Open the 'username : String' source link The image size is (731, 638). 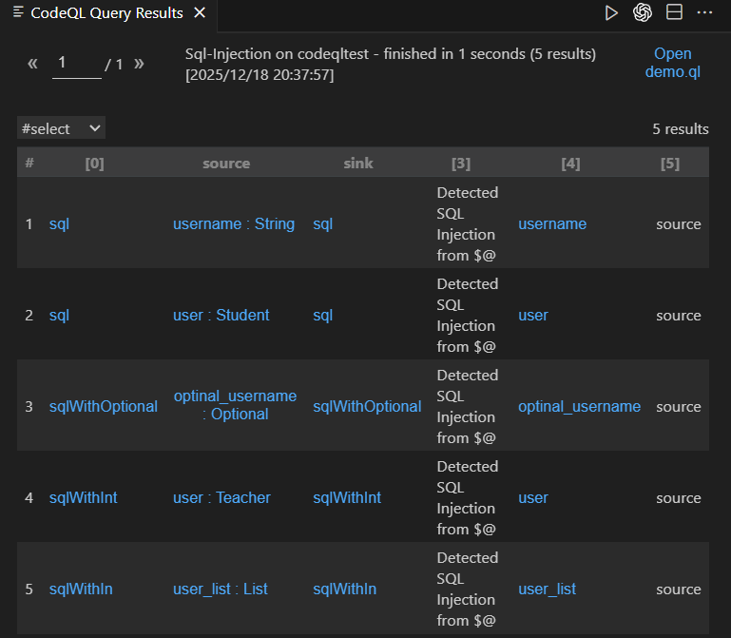(x=234, y=224)
